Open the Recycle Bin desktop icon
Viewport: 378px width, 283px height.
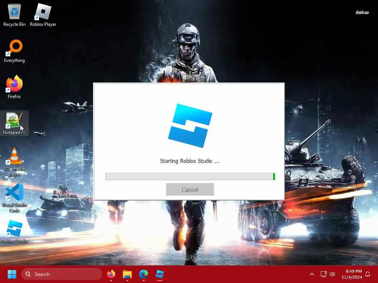(14, 15)
